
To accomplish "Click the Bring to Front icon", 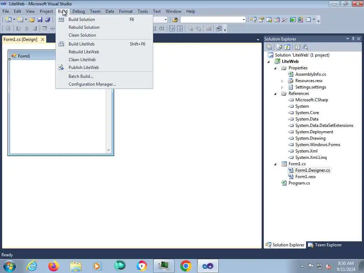I will 191,28.
